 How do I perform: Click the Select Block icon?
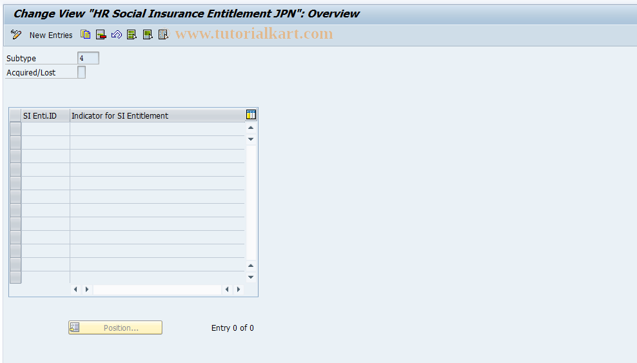point(148,35)
